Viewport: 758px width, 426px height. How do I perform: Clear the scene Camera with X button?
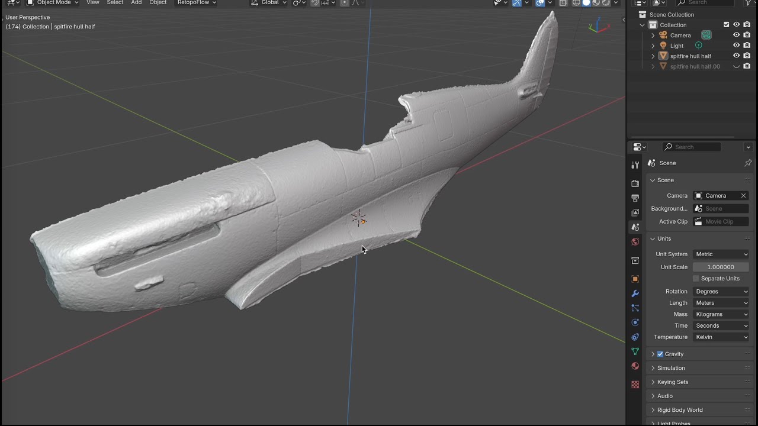[743, 195]
